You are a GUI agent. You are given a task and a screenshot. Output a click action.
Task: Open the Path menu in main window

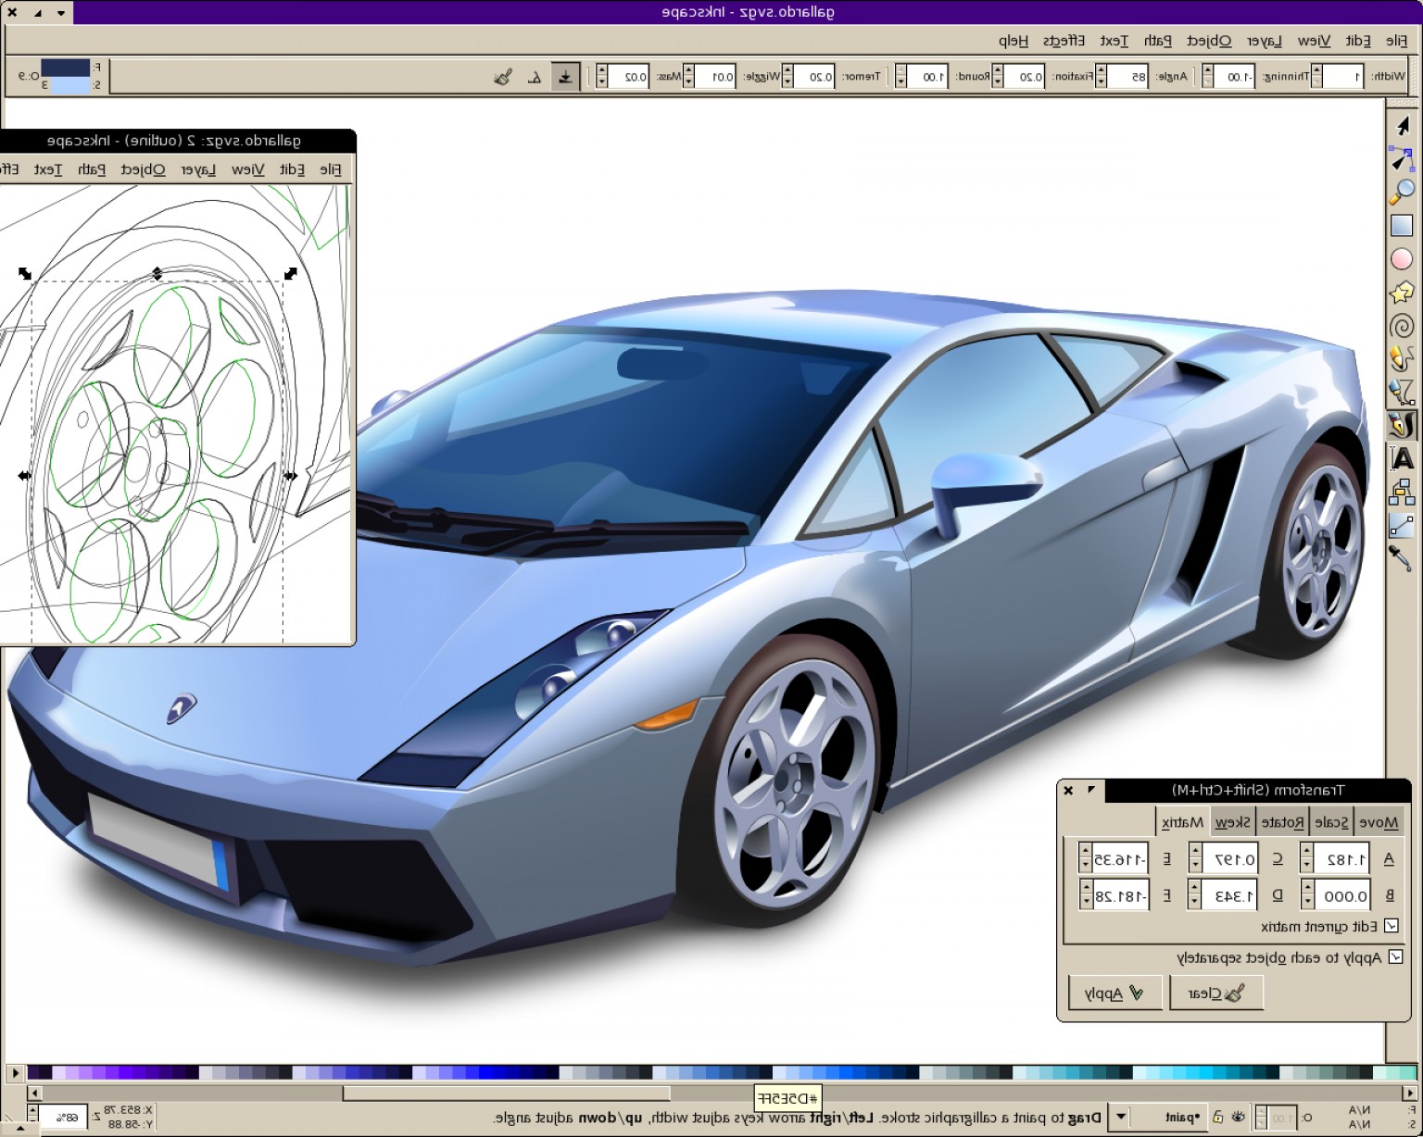click(x=1157, y=41)
